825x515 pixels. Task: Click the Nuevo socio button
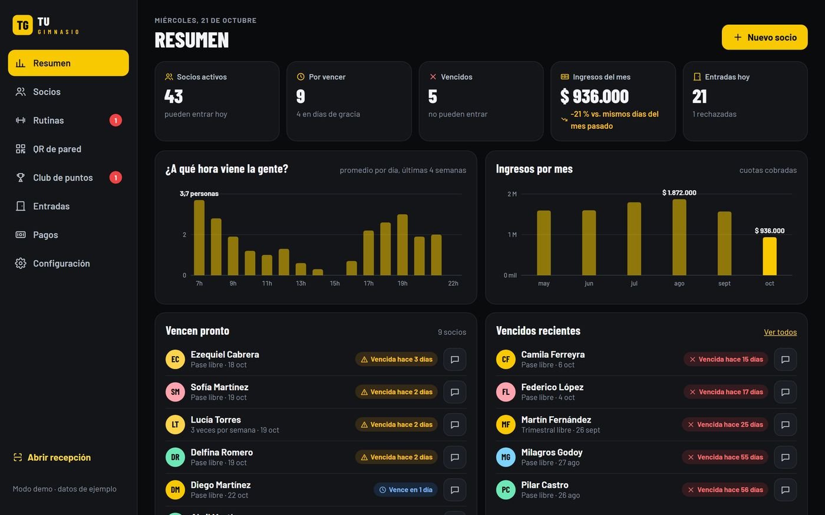(765, 37)
